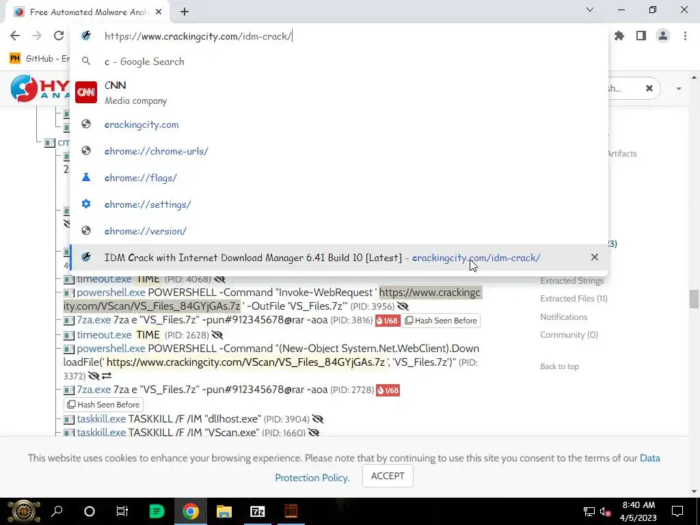Click the browser Forward arrow
Viewport: 700px width, 525px height.
pos(37,36)
